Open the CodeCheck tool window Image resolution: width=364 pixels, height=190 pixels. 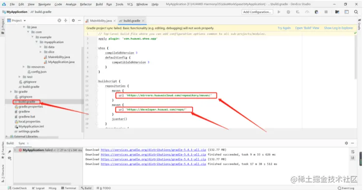17,188
